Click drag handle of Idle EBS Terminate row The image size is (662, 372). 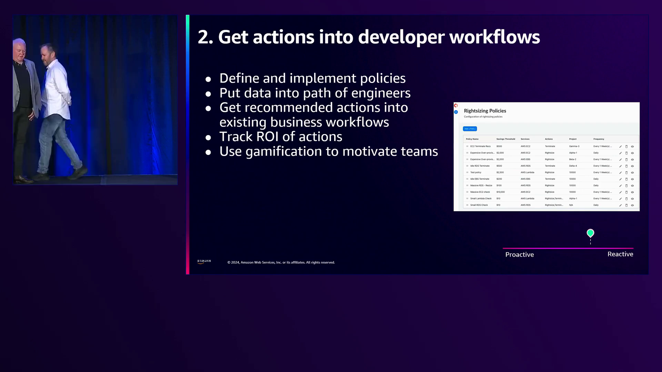467,179
